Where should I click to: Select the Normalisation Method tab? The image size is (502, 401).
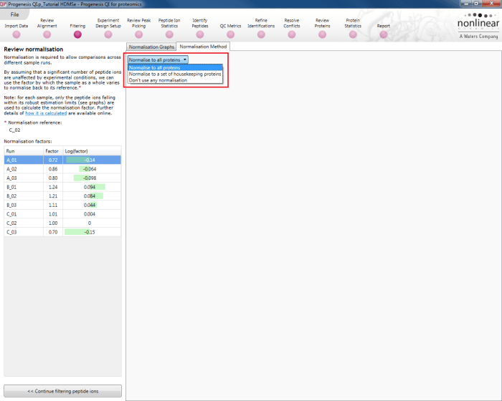coord(203,47)
